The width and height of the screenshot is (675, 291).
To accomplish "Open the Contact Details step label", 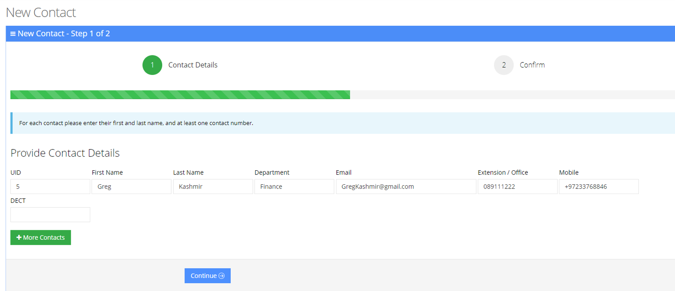I will 193,65.
